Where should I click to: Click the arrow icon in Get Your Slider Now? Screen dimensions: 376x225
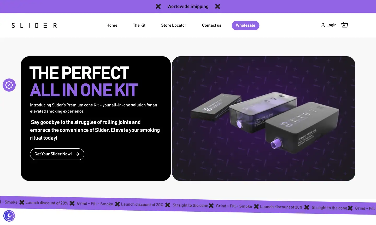point(78,154)
